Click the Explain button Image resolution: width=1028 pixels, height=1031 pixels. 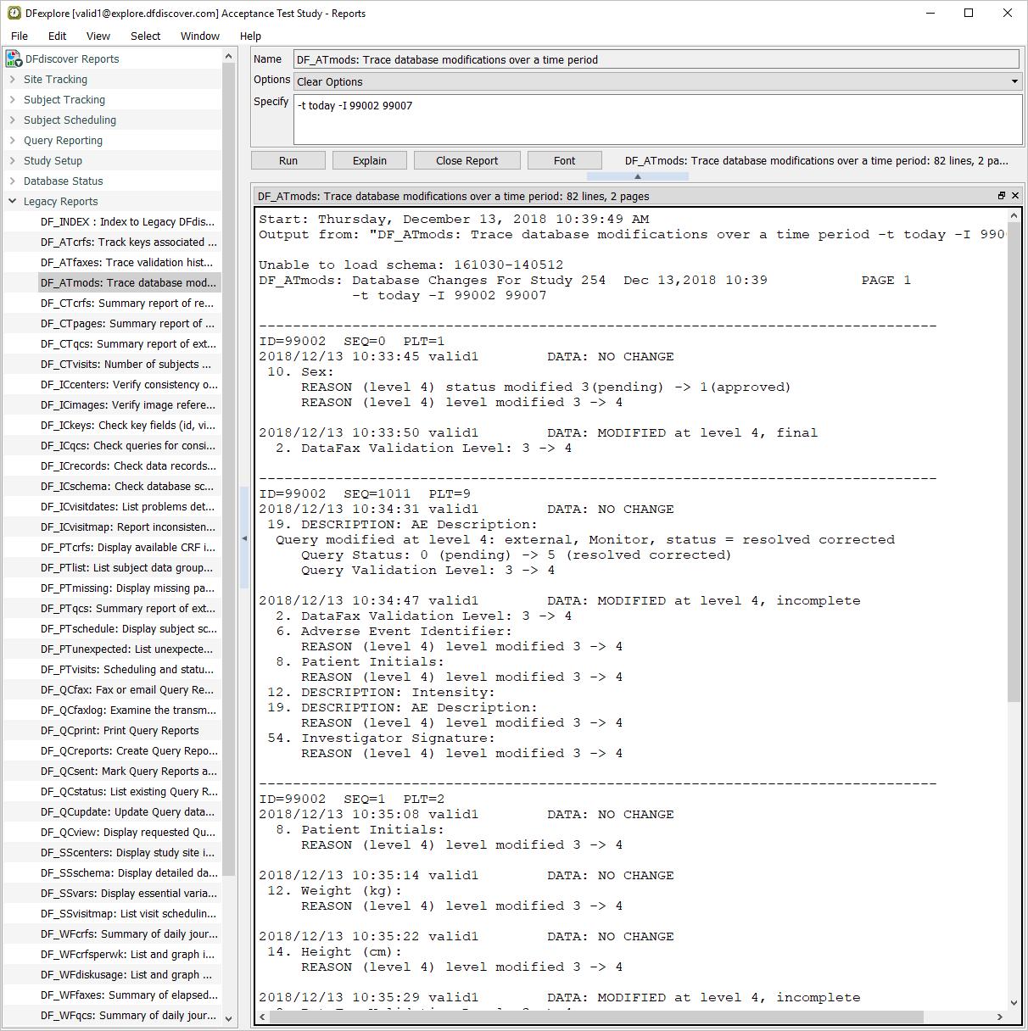(x=369, y=160)
